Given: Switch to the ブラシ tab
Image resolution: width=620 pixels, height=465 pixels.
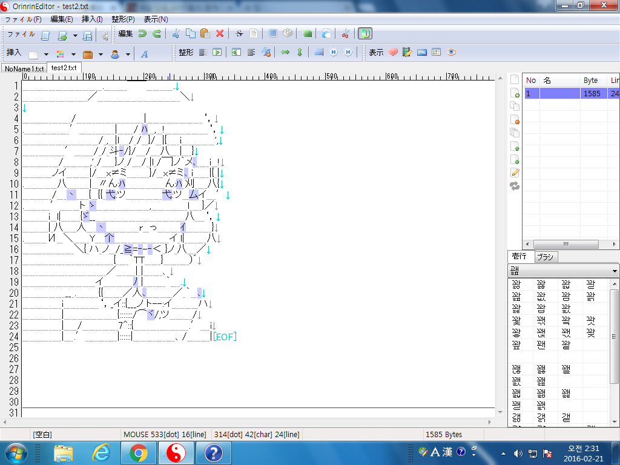Looking at the screenshot, I should (x=545, y=257).
